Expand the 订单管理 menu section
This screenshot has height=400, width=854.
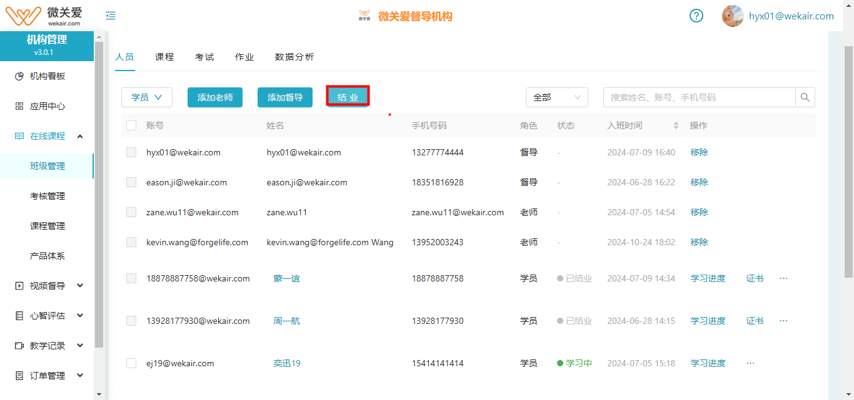pos(80,376)
